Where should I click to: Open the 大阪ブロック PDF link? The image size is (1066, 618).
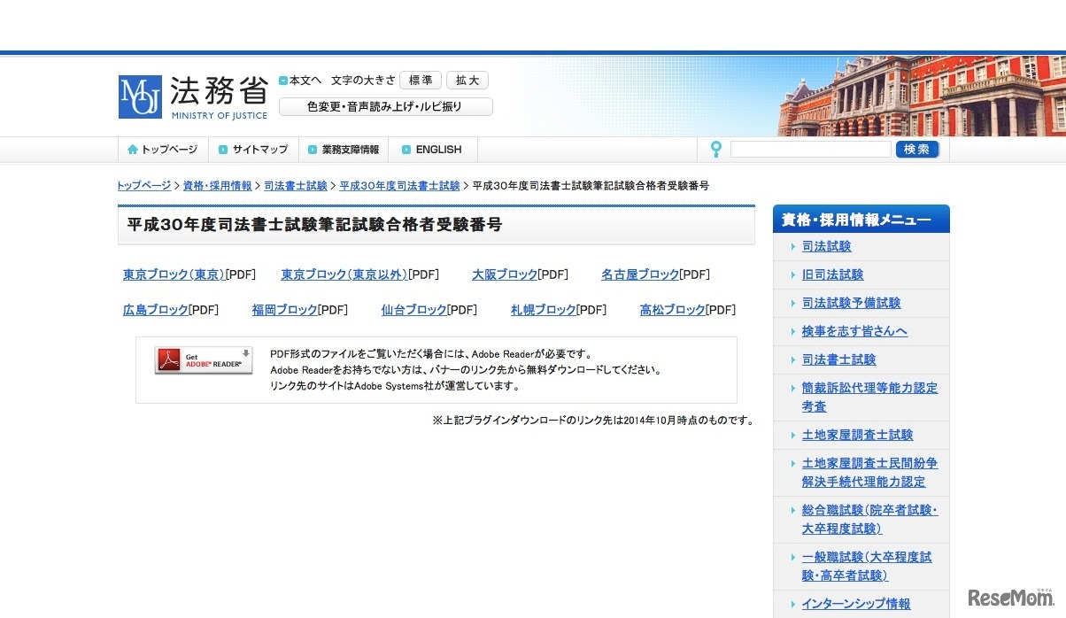[x=503, y=274]
